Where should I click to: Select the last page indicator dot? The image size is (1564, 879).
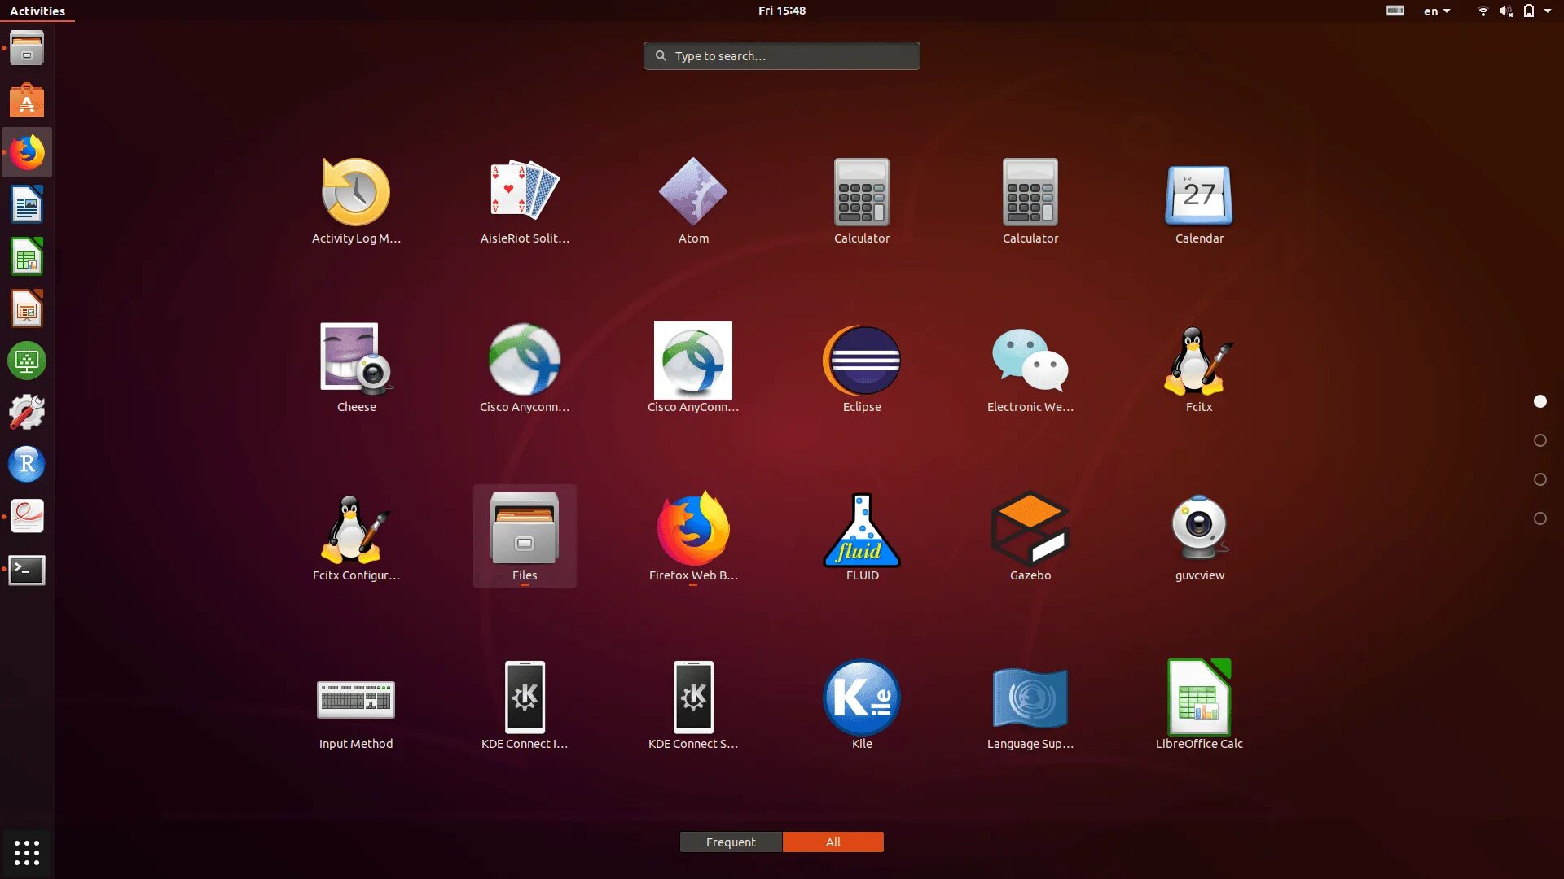click(x=1540, y=518)
